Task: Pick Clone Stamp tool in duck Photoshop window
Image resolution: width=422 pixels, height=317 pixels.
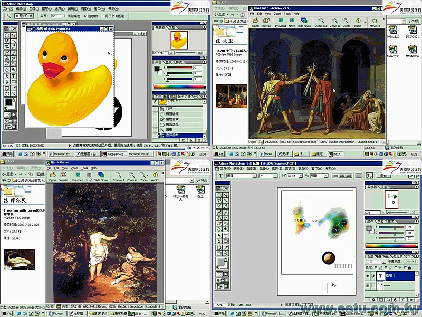Action: tap(7, 59)
